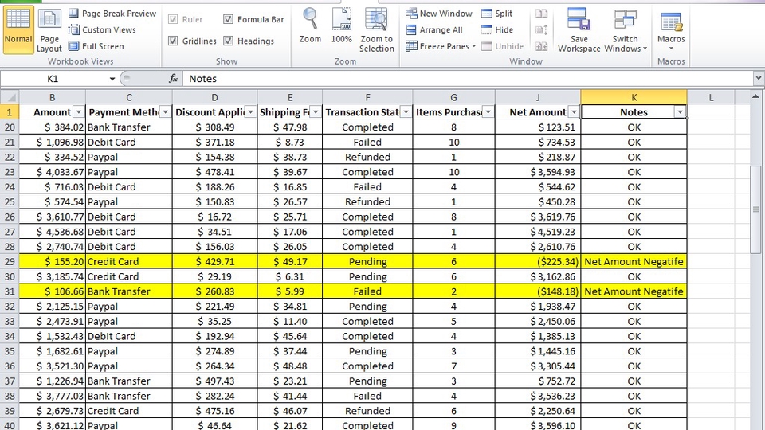Click Net Amount Negatife note in row 29
This screenshot has width=765, height=430.
pos(634,261)
